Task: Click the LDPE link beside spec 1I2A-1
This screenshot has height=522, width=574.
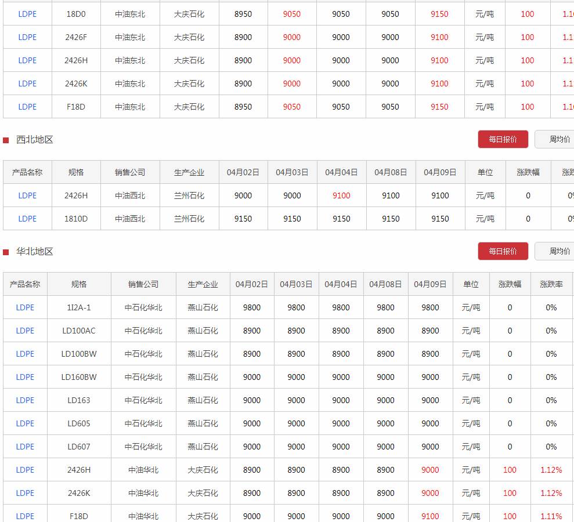Action: click(25, 307)
